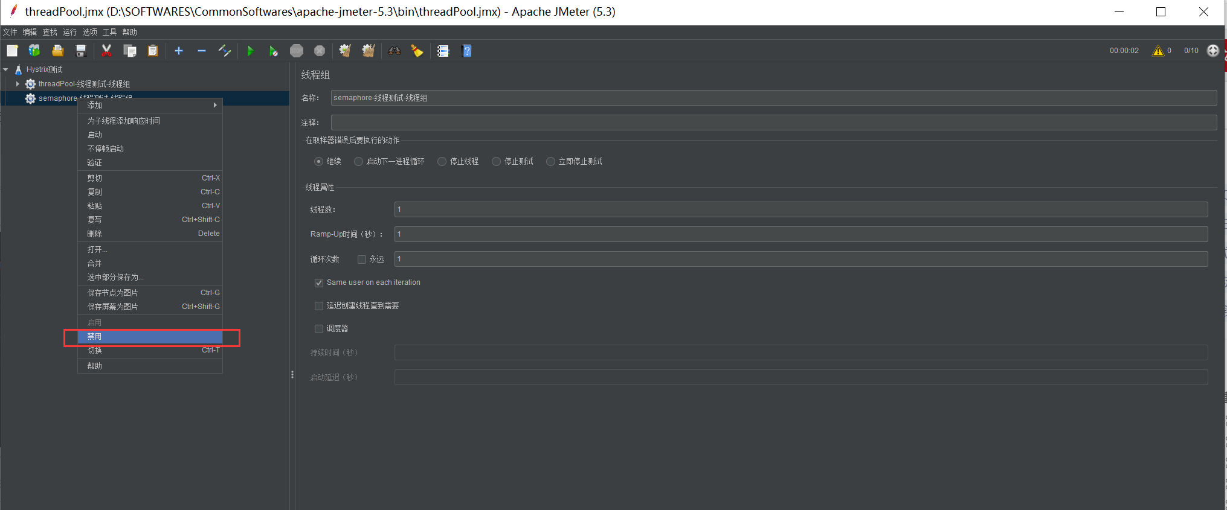Select the 立即停止测试 radio button
Screen dimensions: 1227x510
click(550, 162)
